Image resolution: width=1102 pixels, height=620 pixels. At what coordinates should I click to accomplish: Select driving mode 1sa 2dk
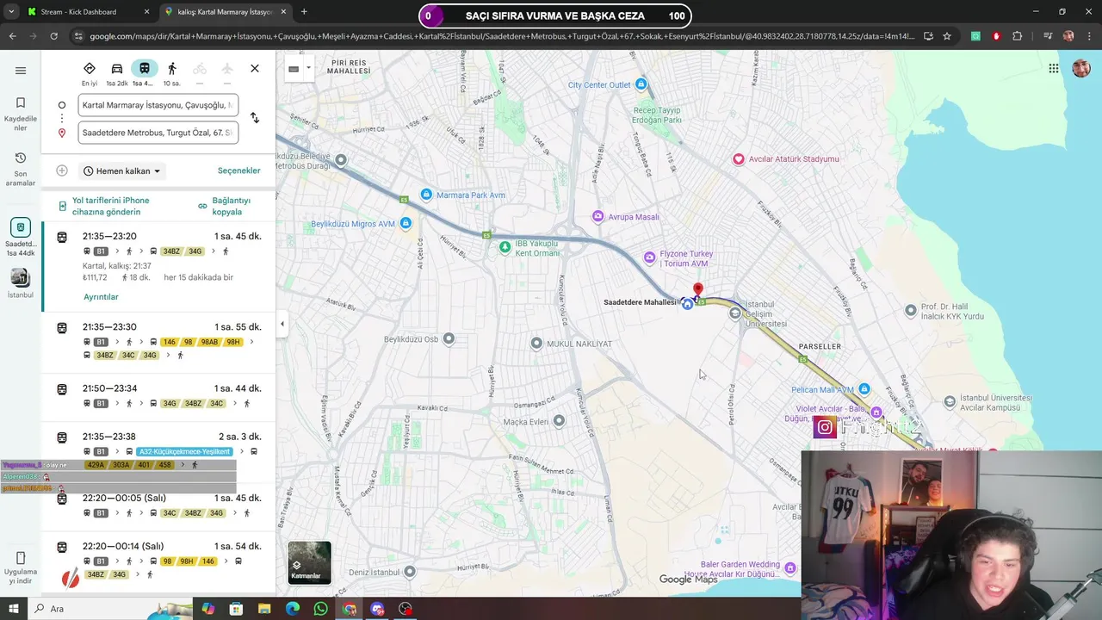coord(117,73)
